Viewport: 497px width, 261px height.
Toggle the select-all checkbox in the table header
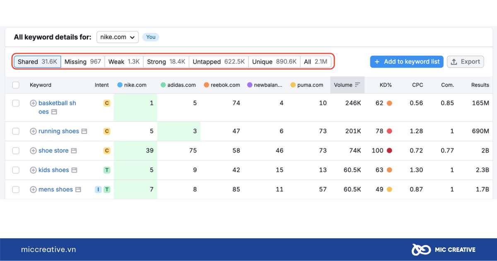tap(16, 85)
